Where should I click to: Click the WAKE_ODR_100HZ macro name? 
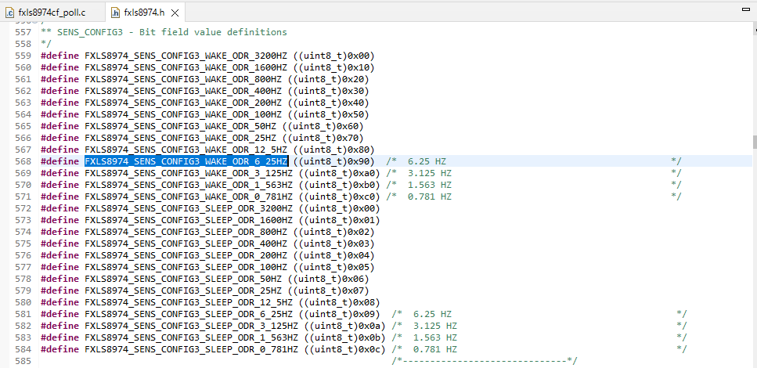tap(183, 114)
